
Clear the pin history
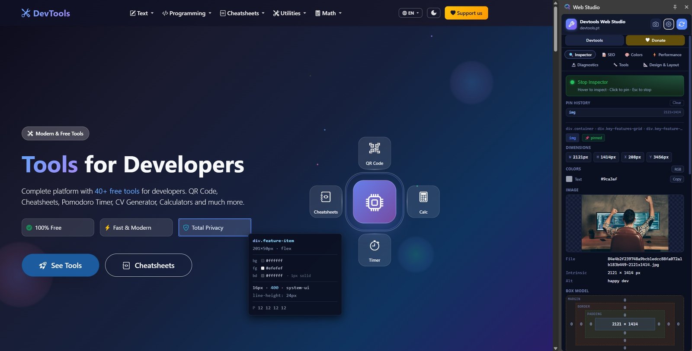[x=677, y=103]
